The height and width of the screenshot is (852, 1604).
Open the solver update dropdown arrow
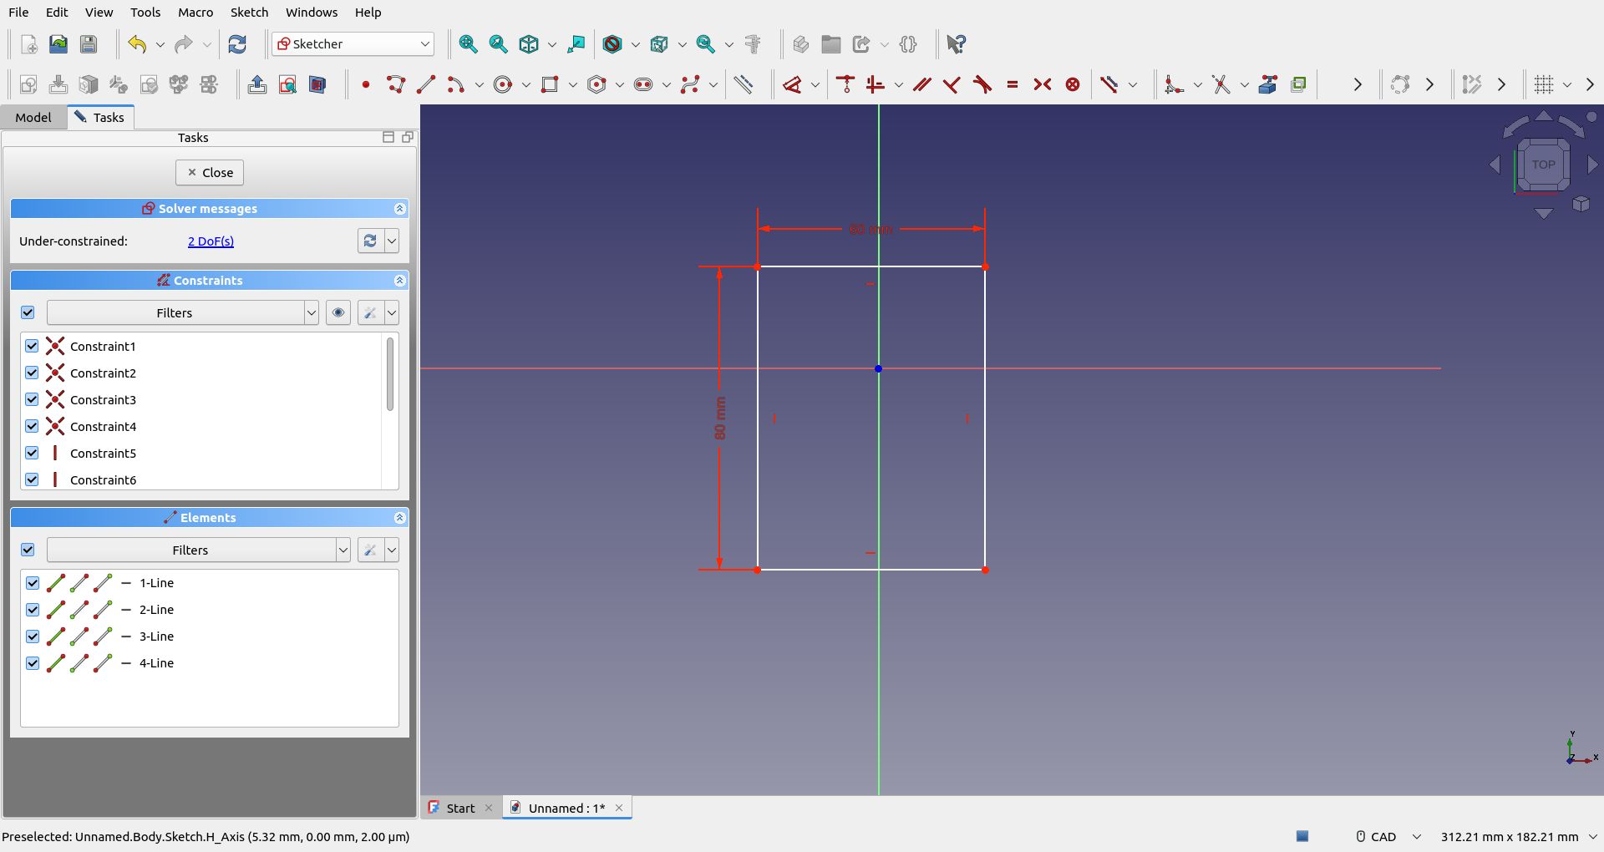click(392, 241)
